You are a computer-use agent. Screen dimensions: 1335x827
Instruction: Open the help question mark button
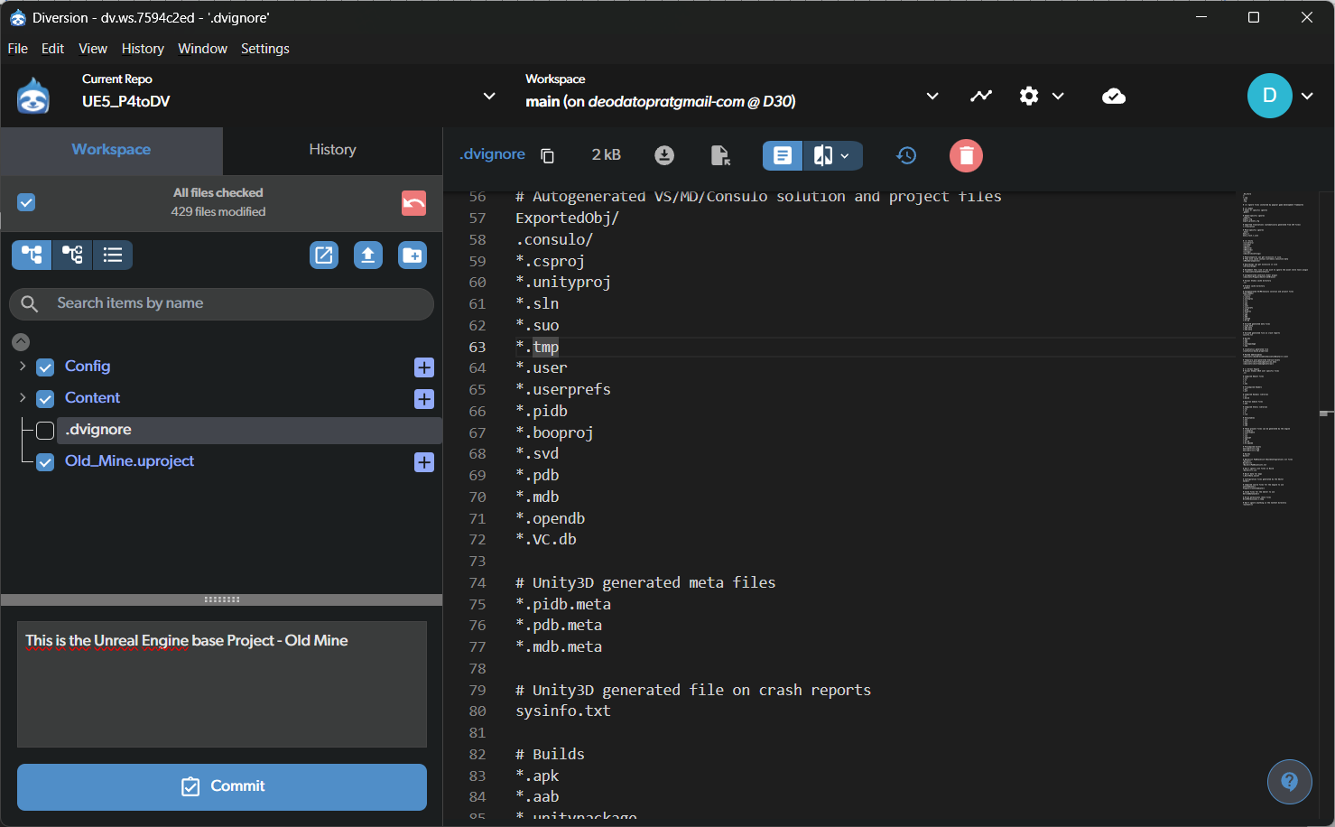(x=1289, y=782)
